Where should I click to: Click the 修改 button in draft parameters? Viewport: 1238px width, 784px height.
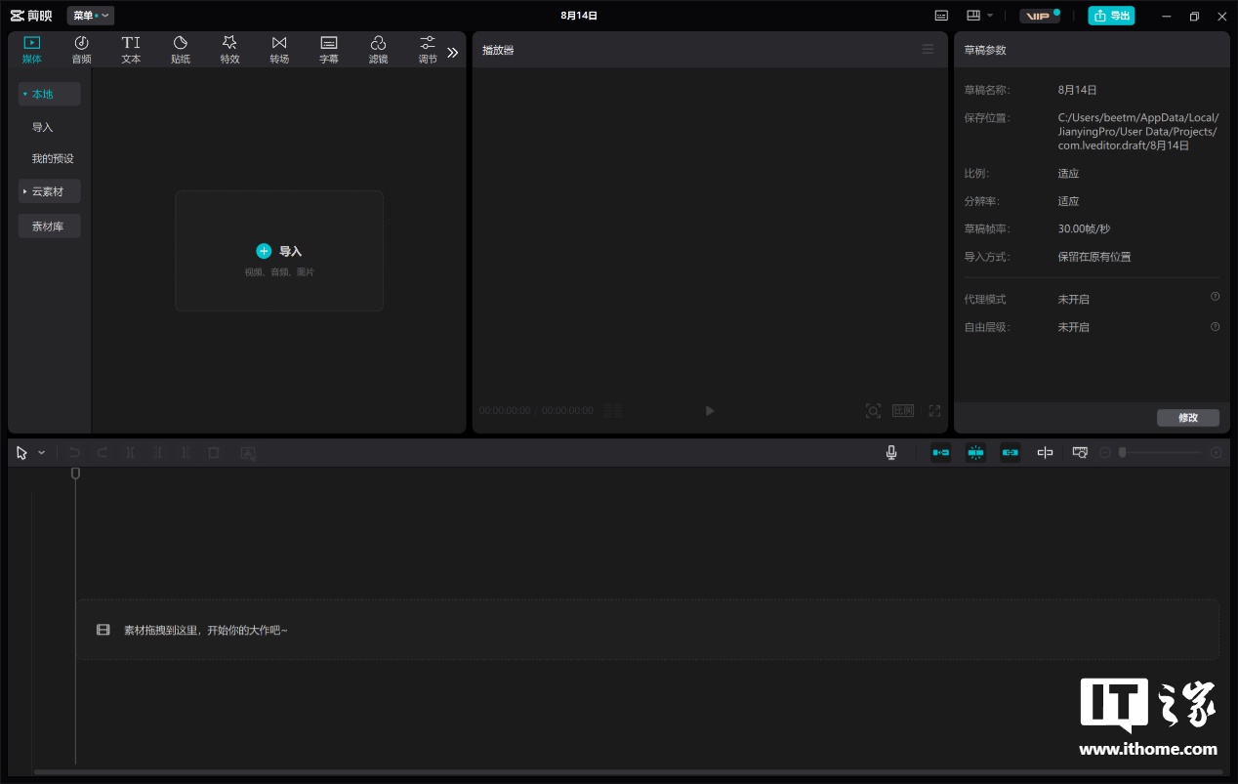(1187, 418)
